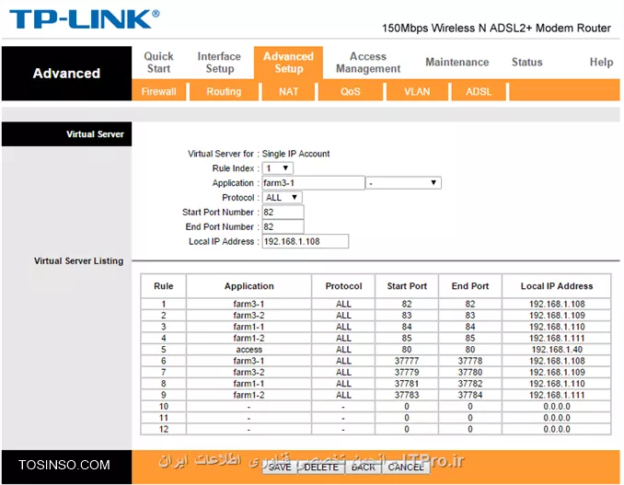Select rule 1 farm3-1 application cell
The height and width of the screenshot is (485, 624).
pos(248,304)
